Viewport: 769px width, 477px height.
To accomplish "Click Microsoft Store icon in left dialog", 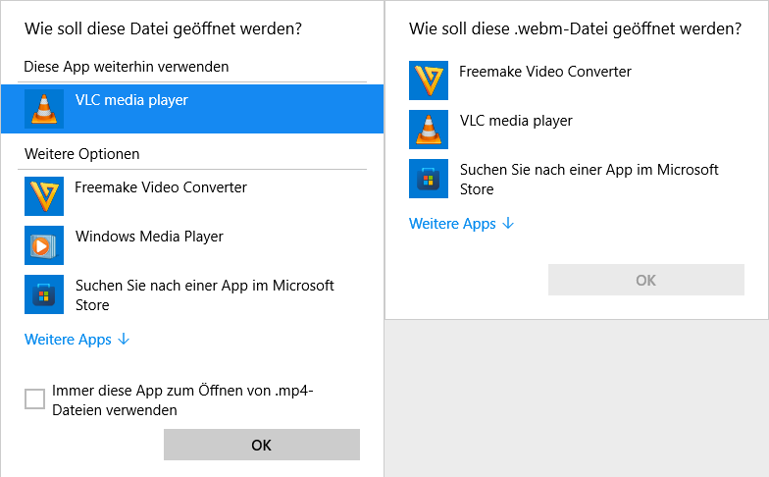I will coord(44,294).
